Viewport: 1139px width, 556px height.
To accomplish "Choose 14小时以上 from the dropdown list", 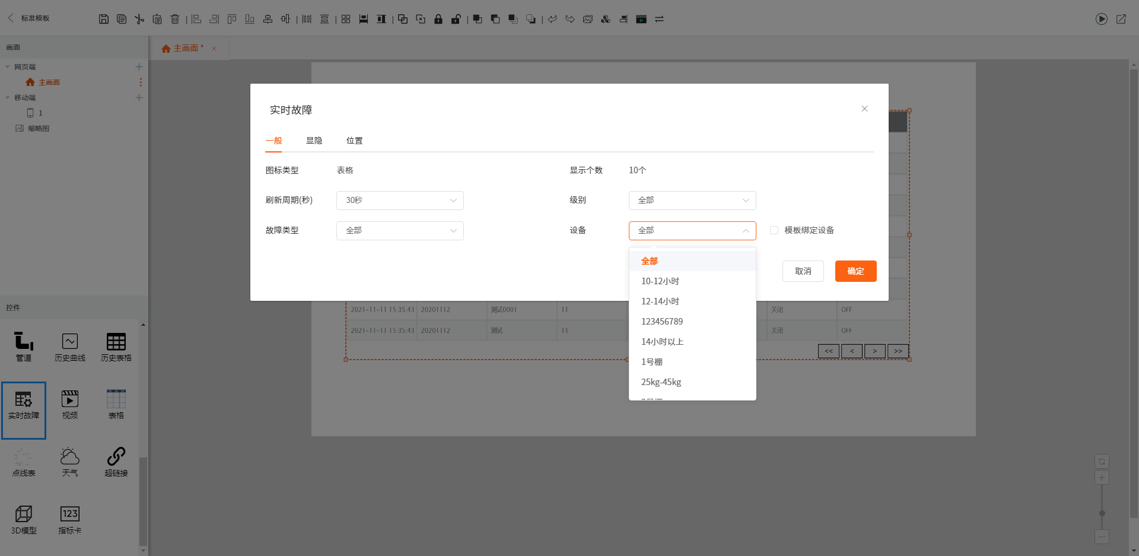I will click(x=692, y=342).
